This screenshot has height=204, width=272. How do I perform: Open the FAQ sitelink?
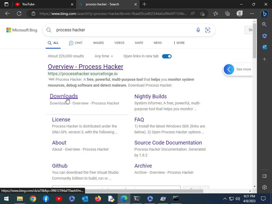coord(139,120)
